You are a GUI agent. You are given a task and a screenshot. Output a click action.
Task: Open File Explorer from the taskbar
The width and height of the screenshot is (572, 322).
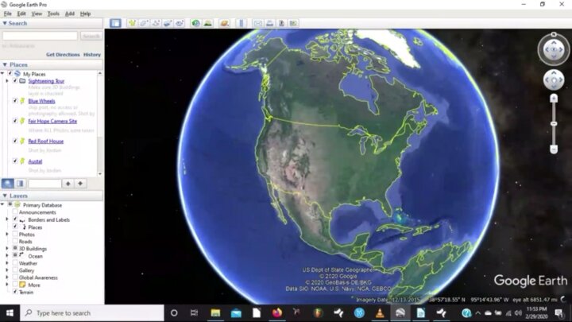click(215, 313)
